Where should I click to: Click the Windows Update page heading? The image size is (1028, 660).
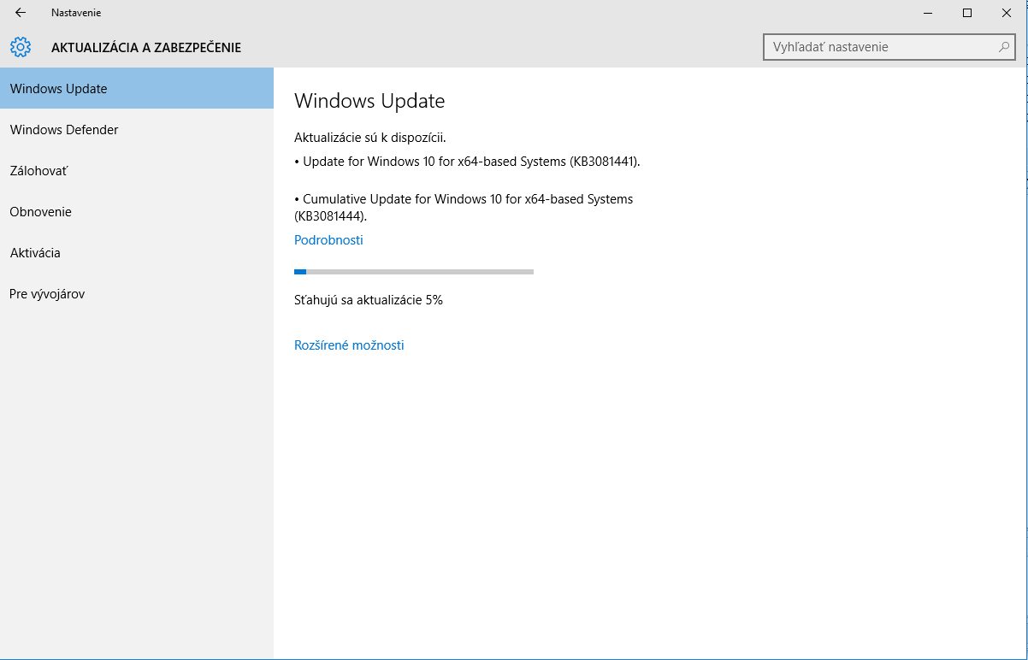coord(369,101)
